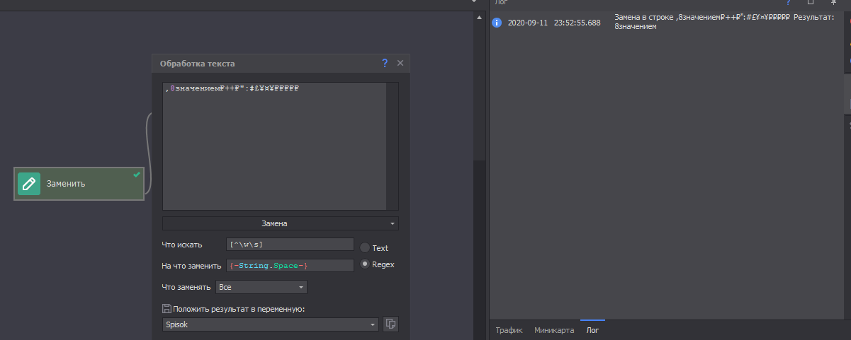The height and width of the screenshot is (340, 851).
Task: Open the Что заменять dropdown
Action: tap(261, 287)
